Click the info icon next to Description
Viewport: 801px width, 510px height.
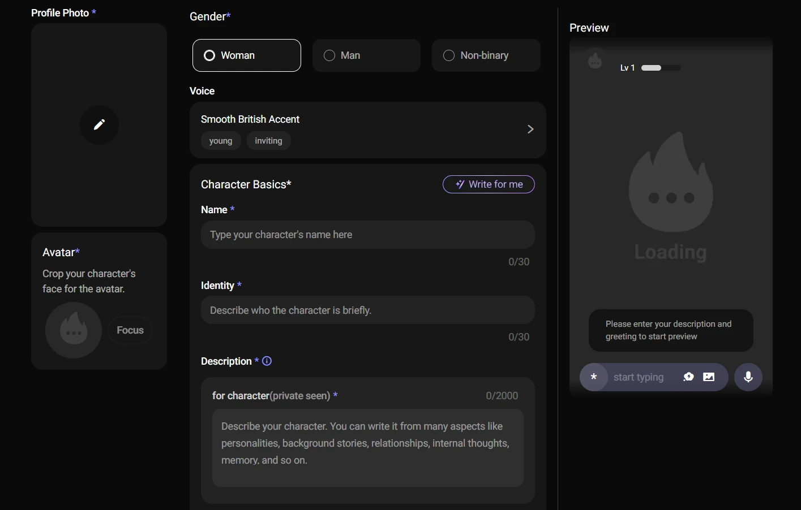pyautogui.click(x=267, y=361)
